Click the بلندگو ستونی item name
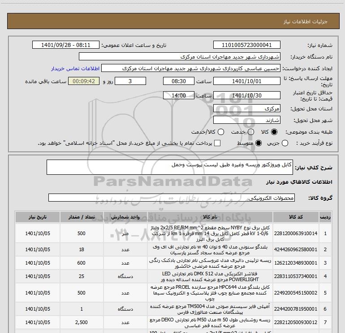Image resolution: width=345 pixels, height=333 pixels. point(210,250)
